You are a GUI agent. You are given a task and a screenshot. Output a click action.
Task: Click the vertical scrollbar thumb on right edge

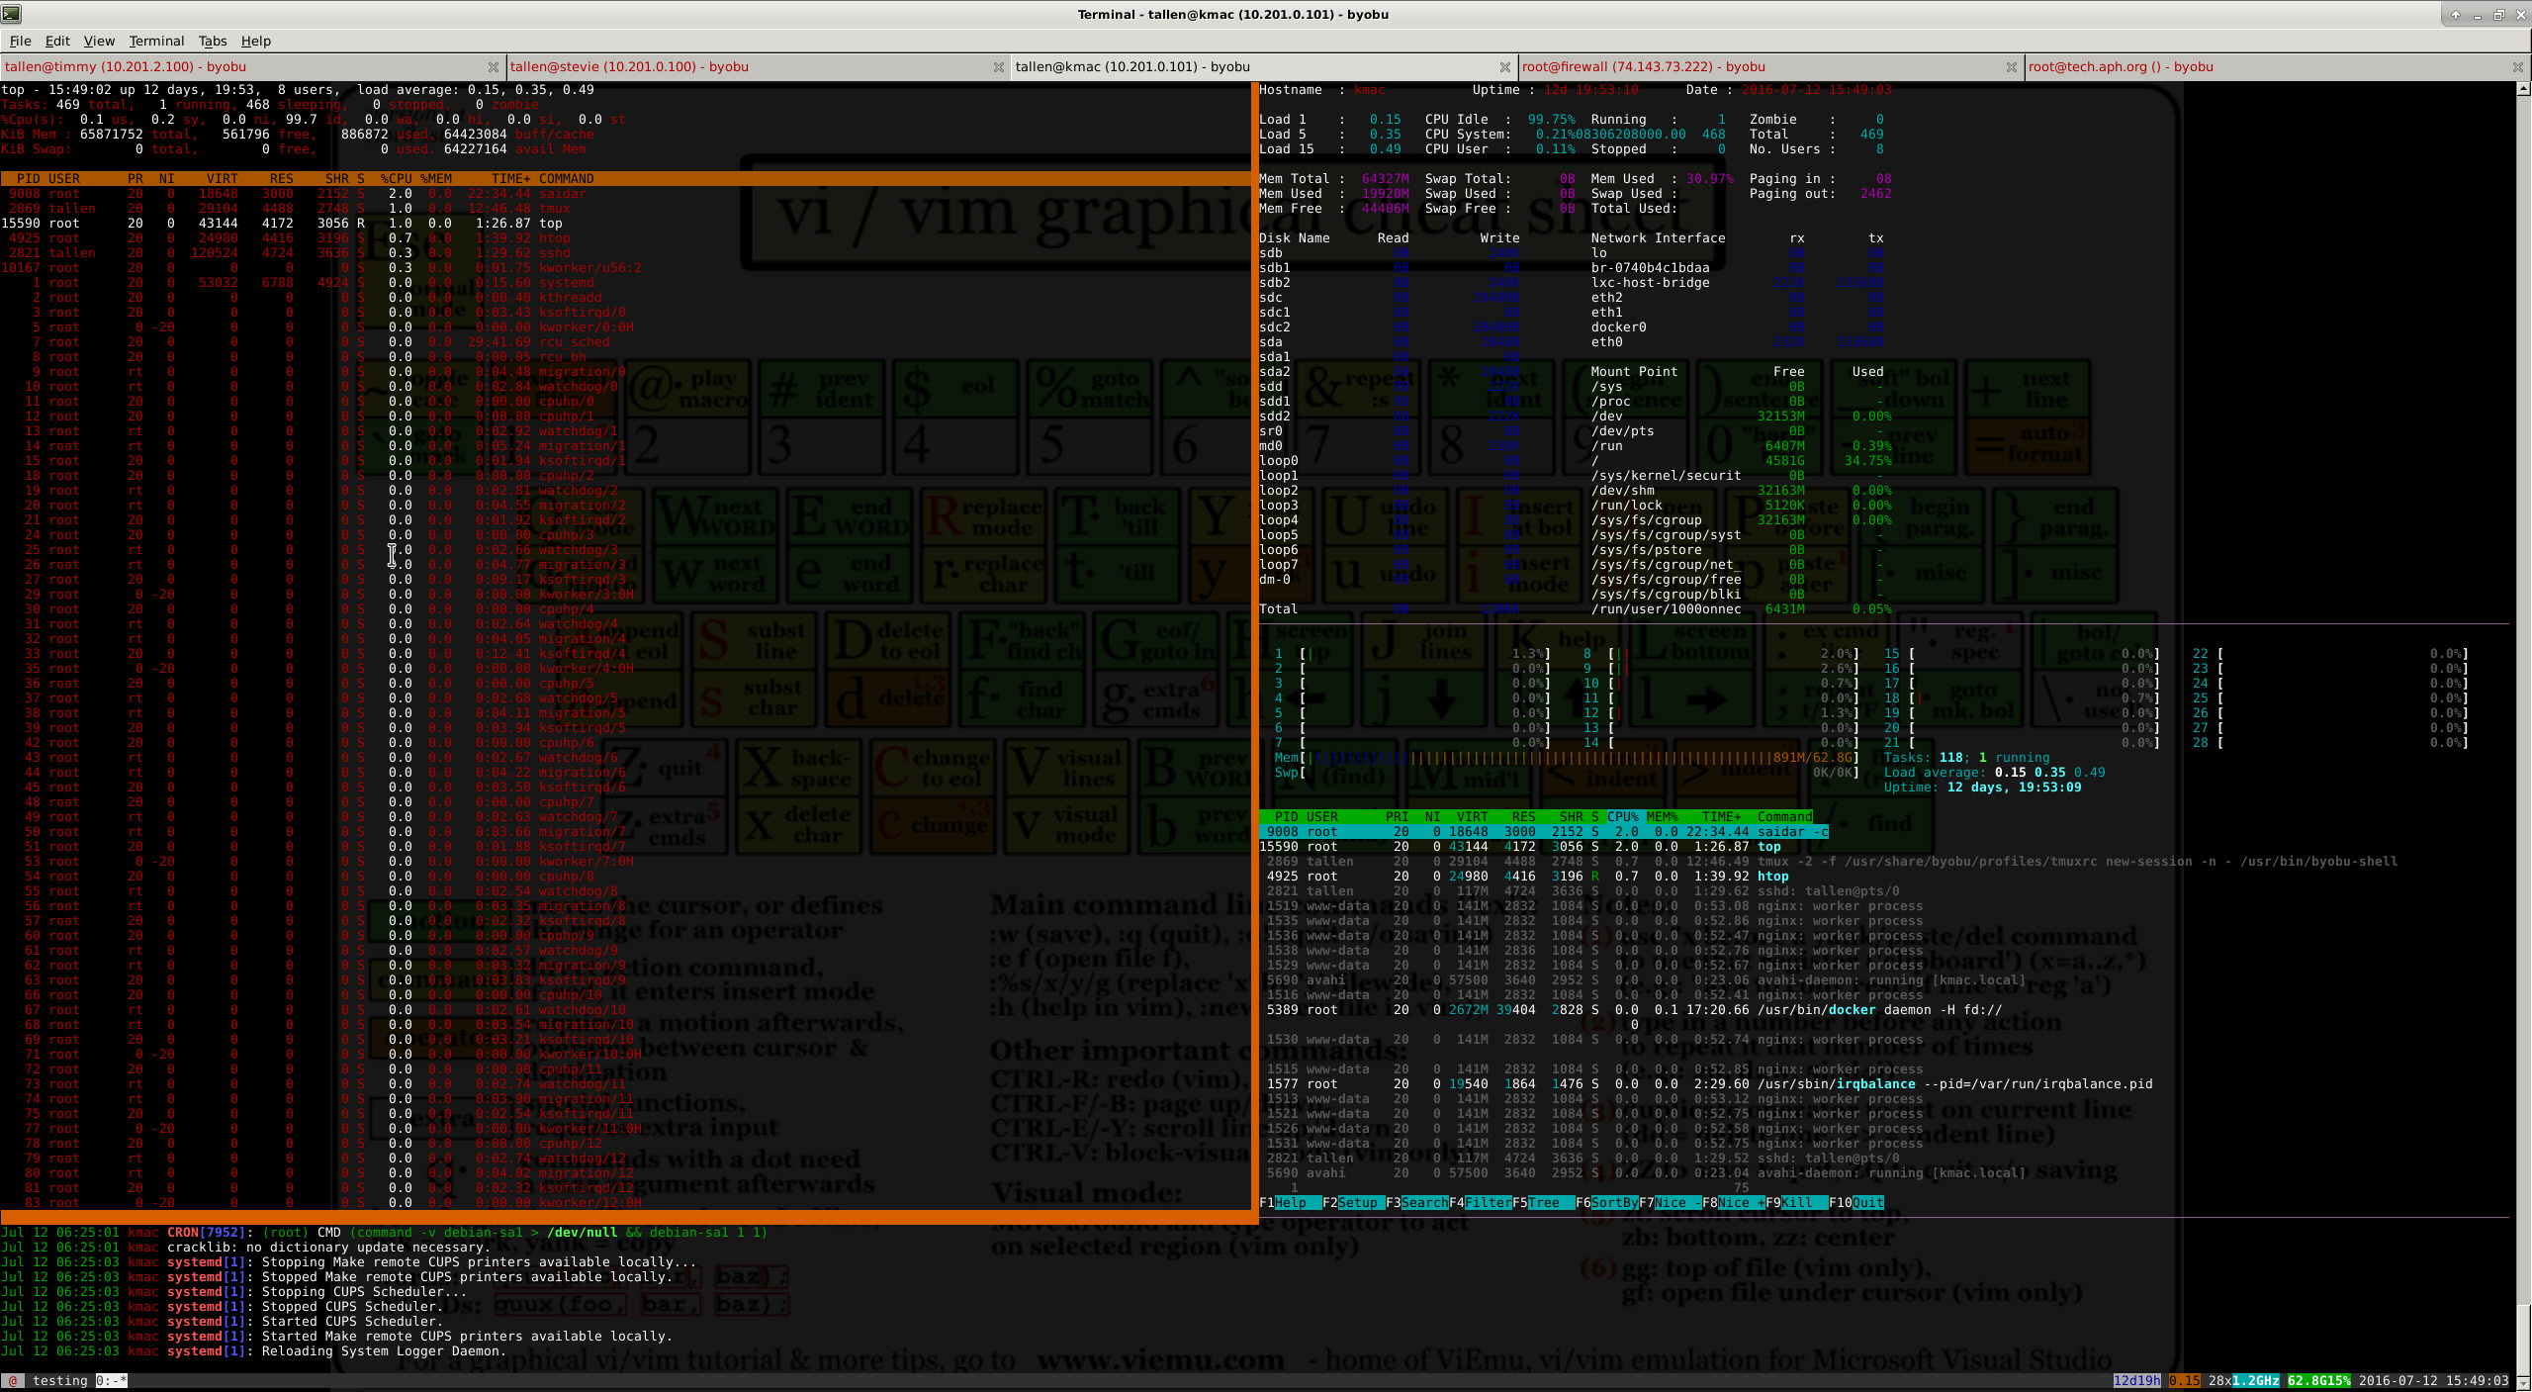[x=2523, y=1341]
